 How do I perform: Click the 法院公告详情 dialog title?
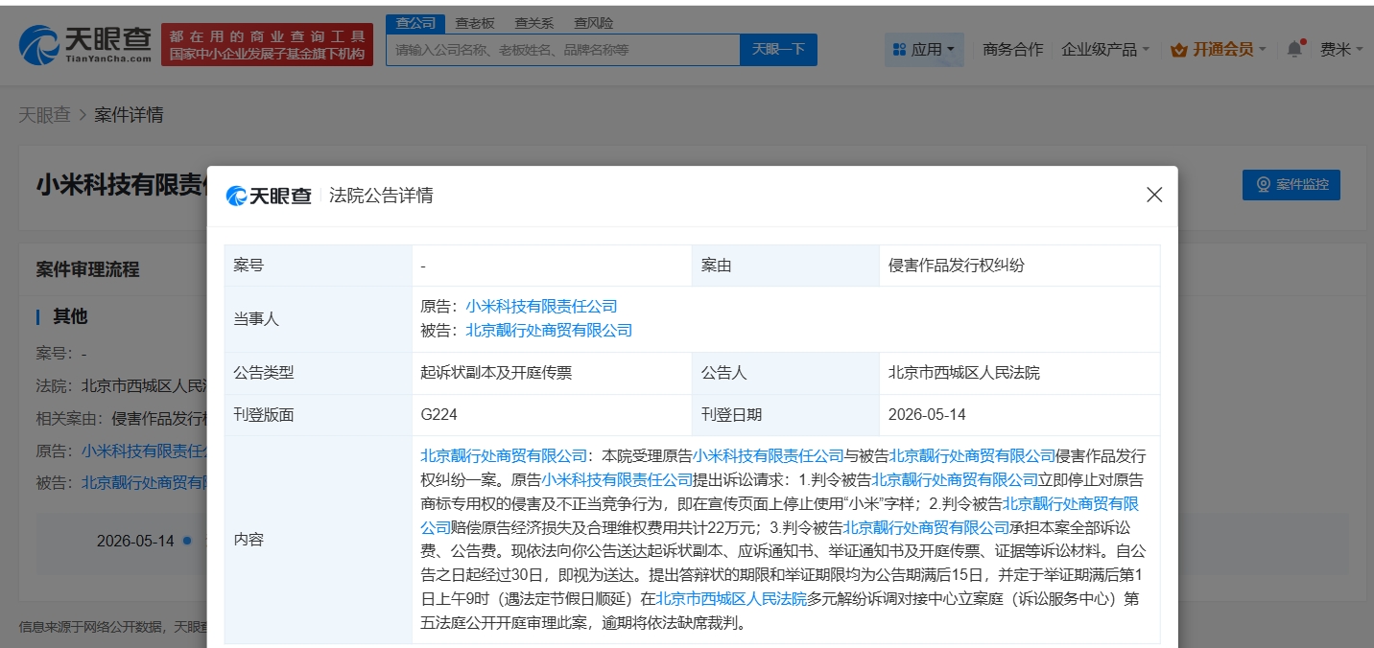pyautogui.click(x=381, y=196)
